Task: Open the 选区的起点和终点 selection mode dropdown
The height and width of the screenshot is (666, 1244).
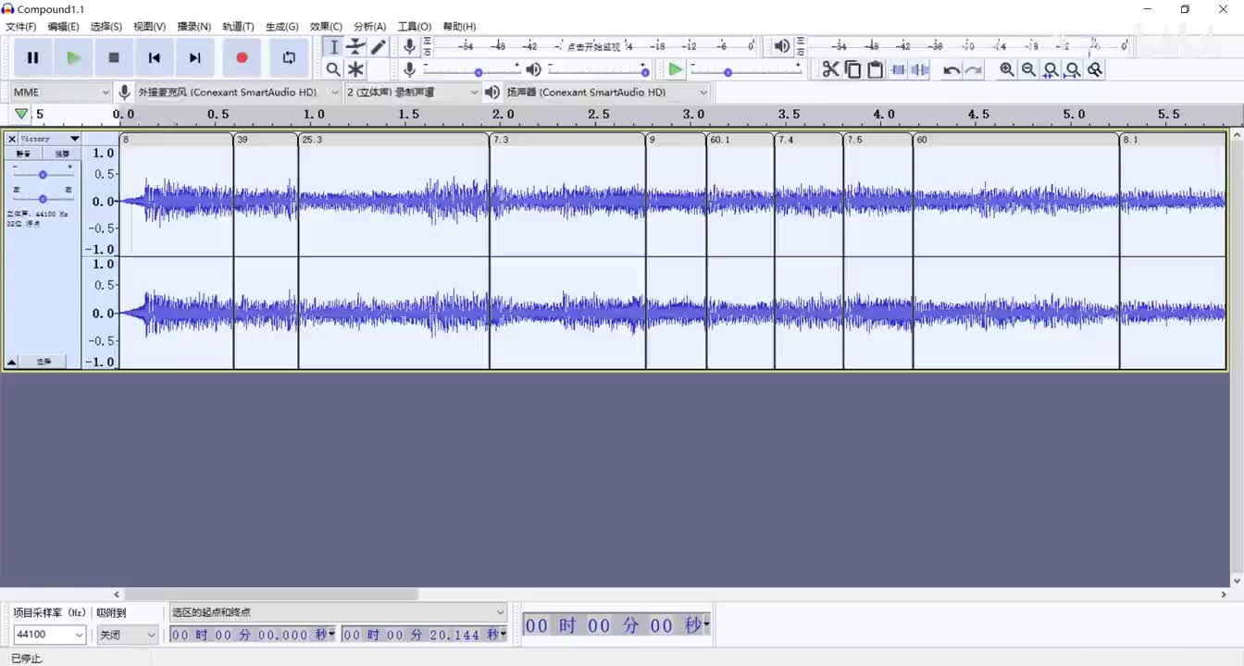Action: [x=339, y=612]
